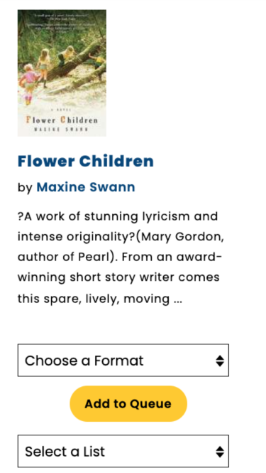Open the Flower Children book cover image

coord(62,73)
